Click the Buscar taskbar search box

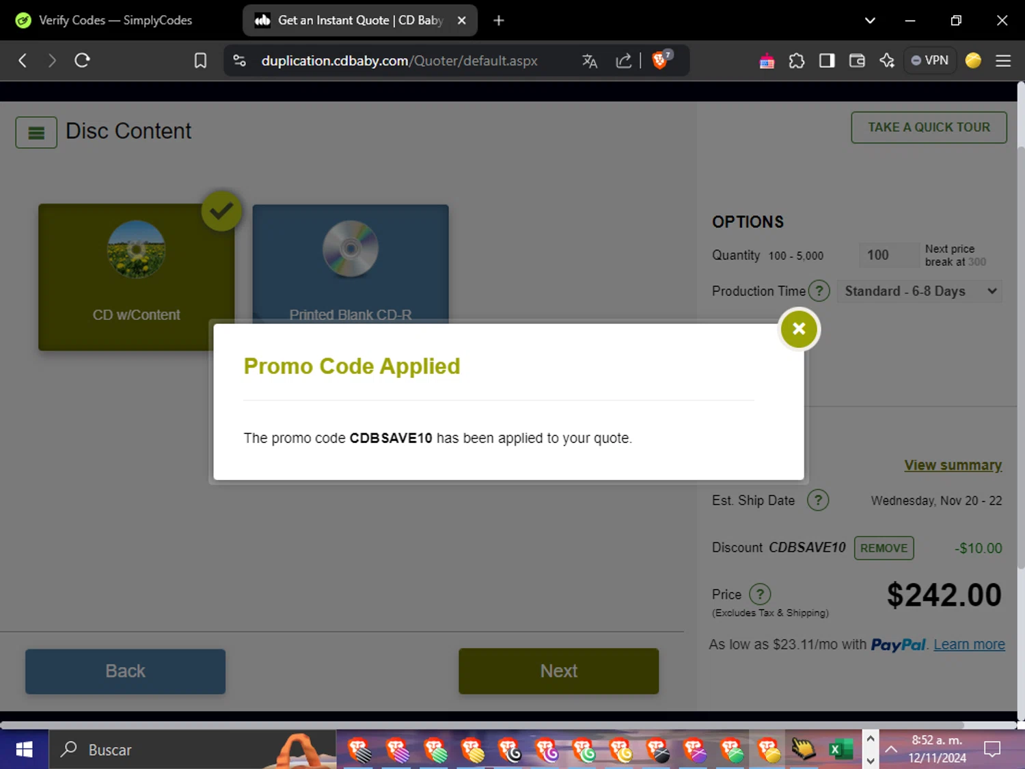pyautogui.click(x=193, y=750)
